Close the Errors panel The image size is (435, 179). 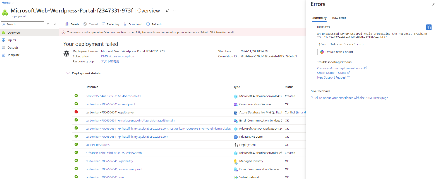point(433,4)
